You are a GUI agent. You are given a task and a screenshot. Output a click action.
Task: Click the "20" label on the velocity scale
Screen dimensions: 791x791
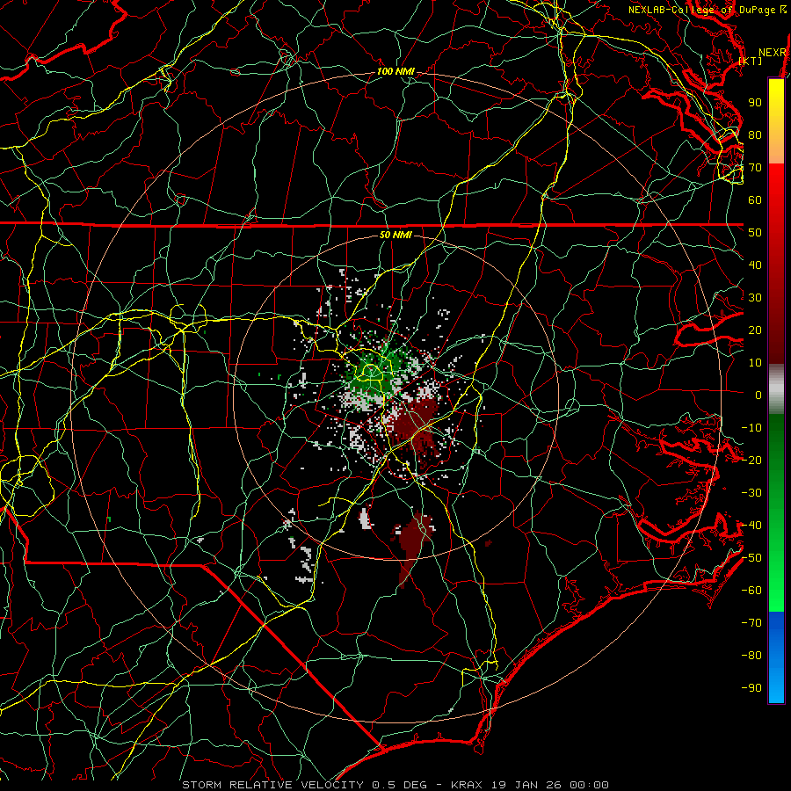pyautogui.click(x=755, y=330)
